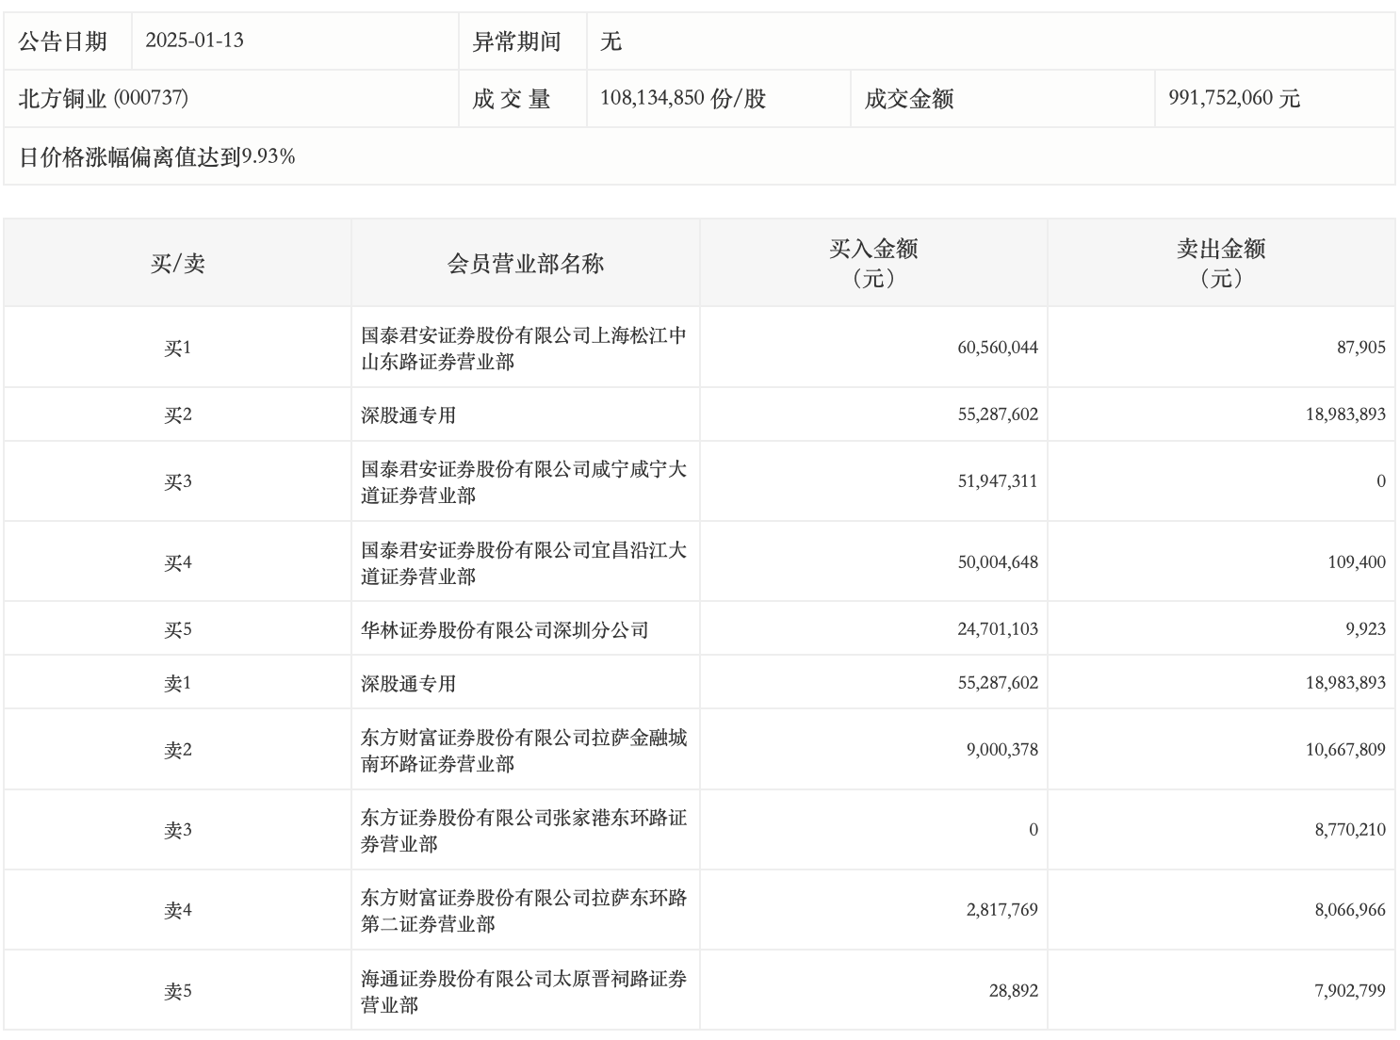This screenshot has height=1040, width=1400.
Task: Select 深股通专用 in the 卖1 row
Action: click(x=408, y=683)
